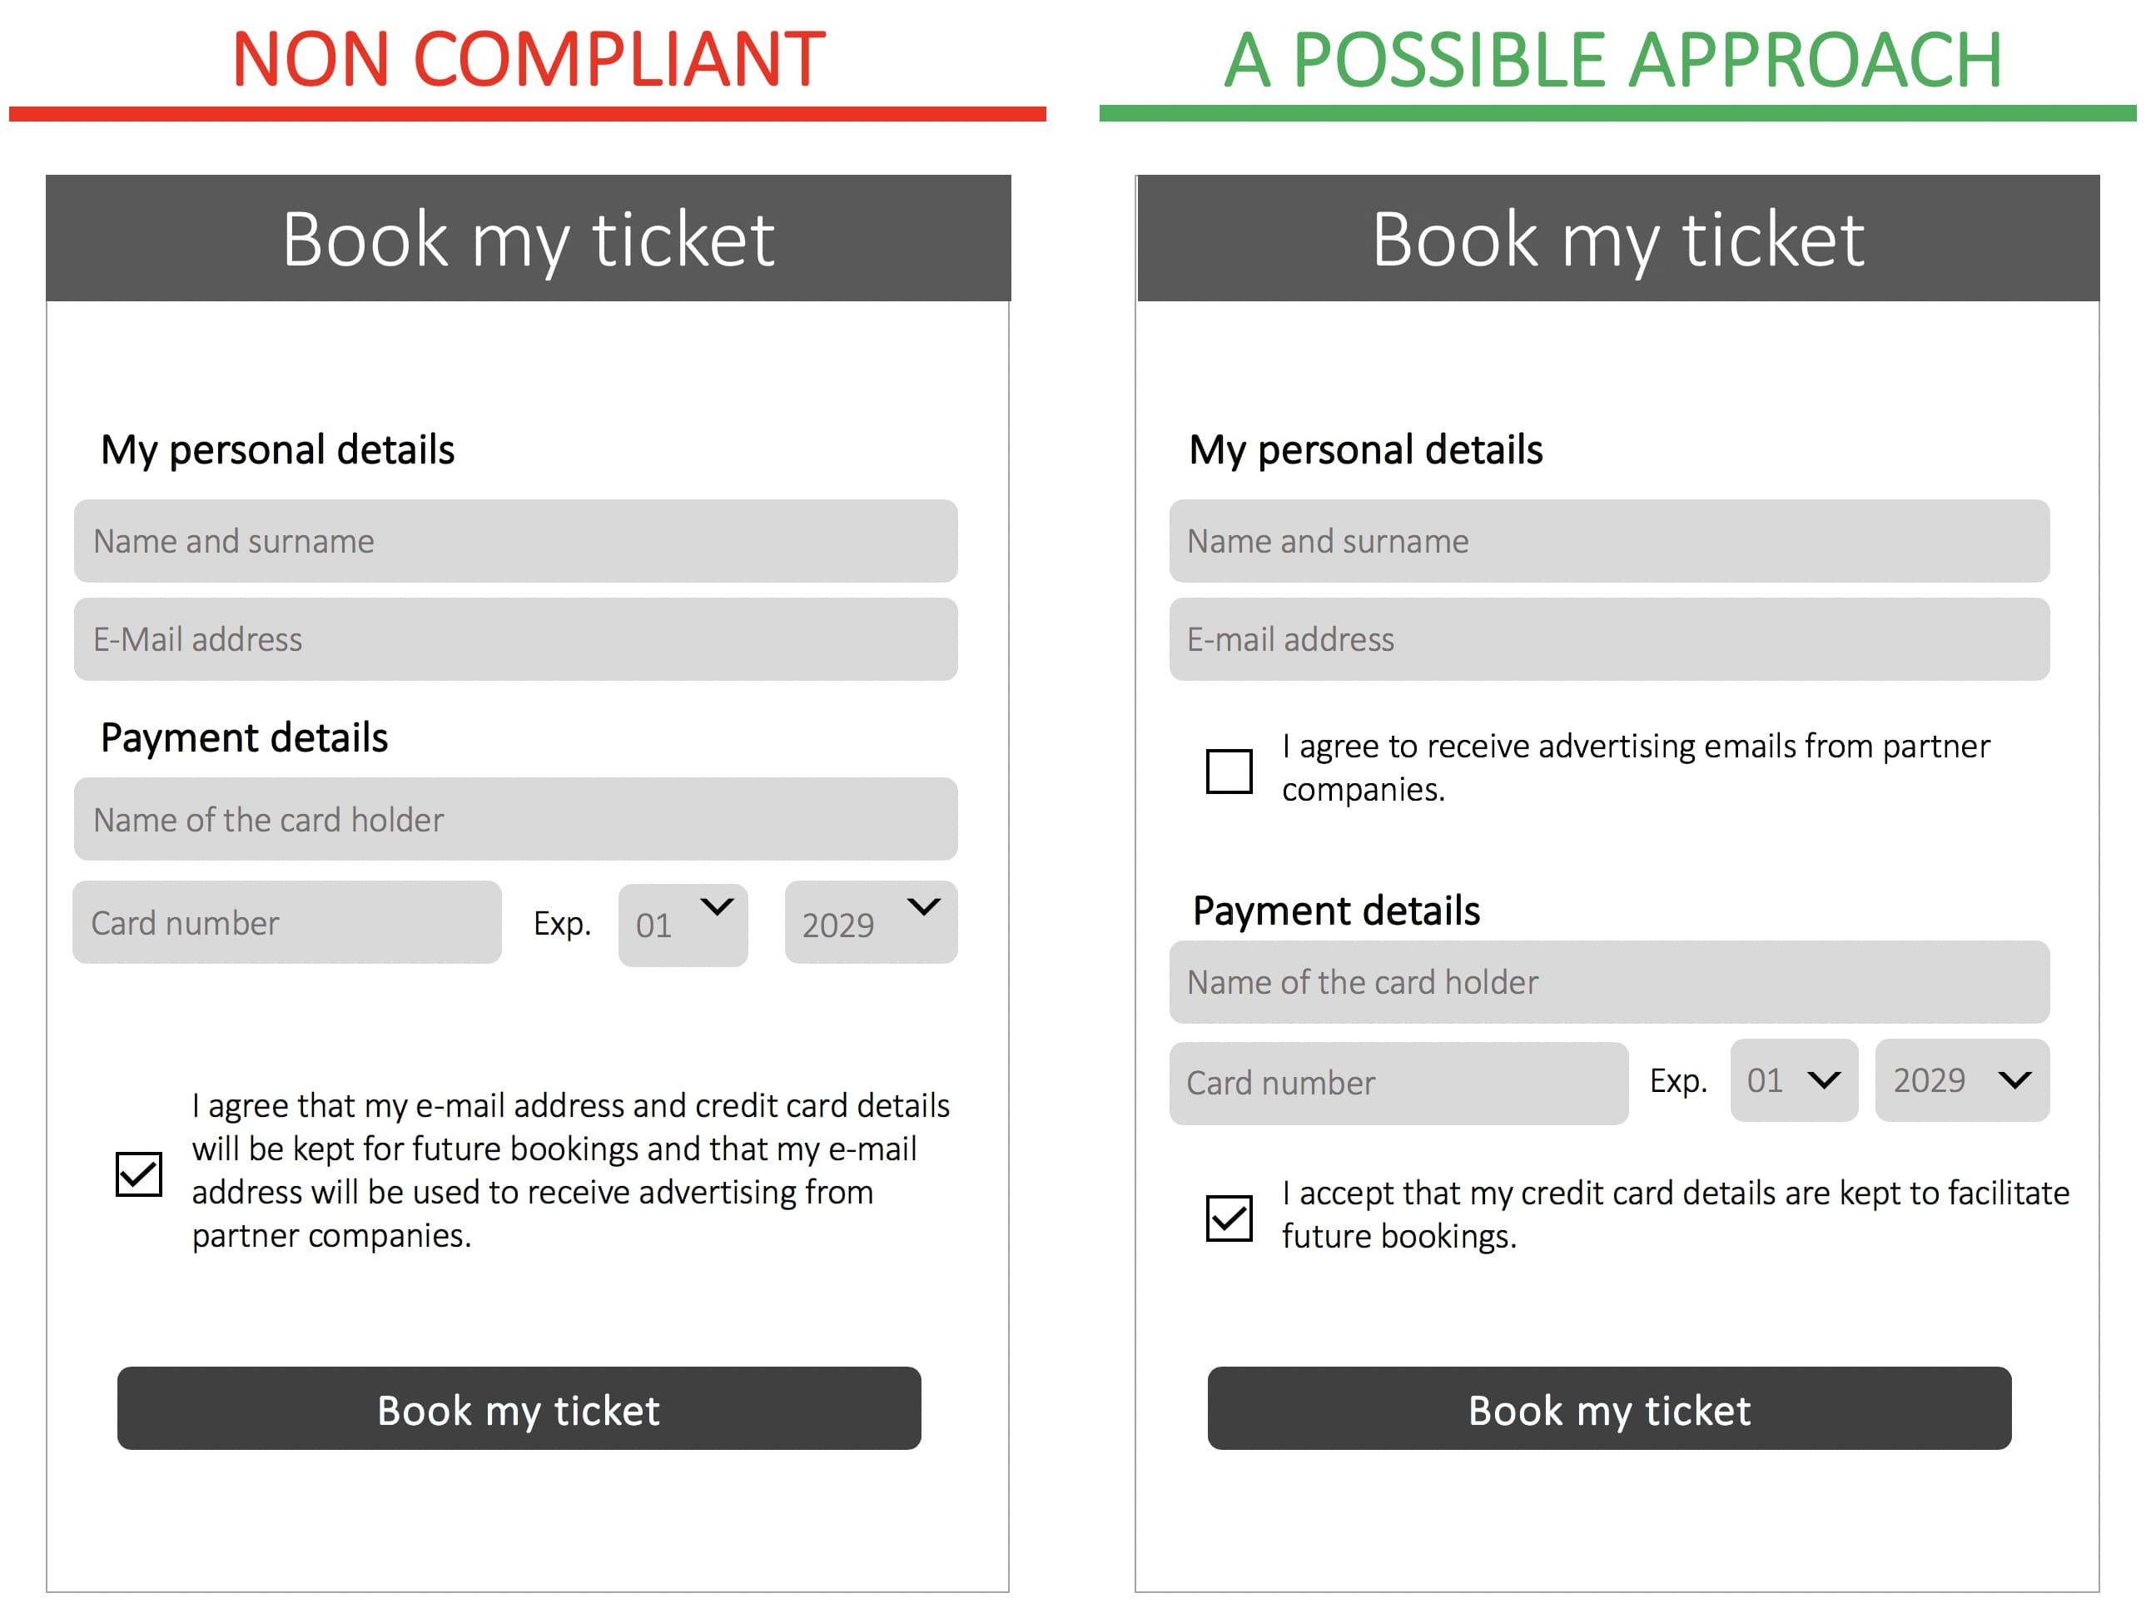
Task: Tick the advertising emails from partner companies checkbox
Action: point(1228,771)
